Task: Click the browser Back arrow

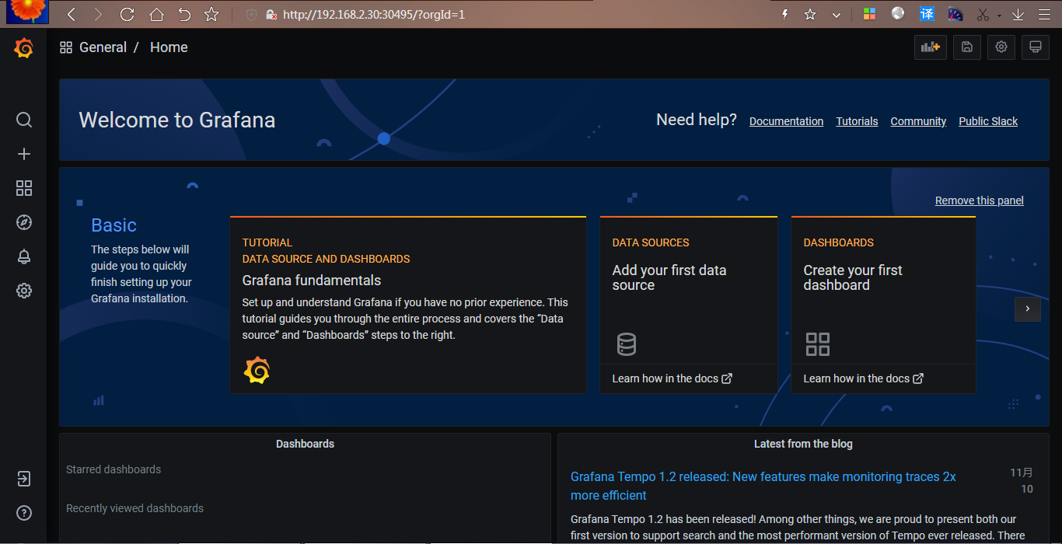Action: (71, 14)
